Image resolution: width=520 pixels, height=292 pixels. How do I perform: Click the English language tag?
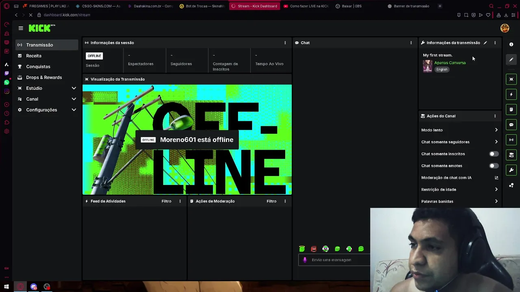(442, 69)
